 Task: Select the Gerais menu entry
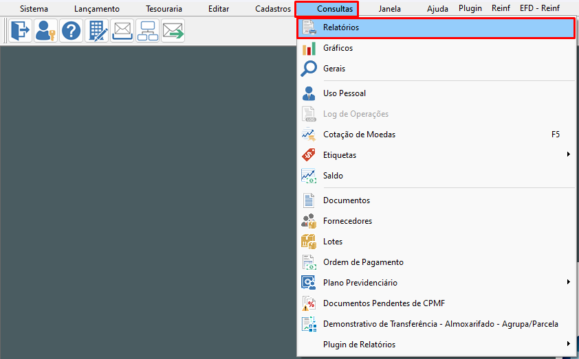tap(436, 69)
